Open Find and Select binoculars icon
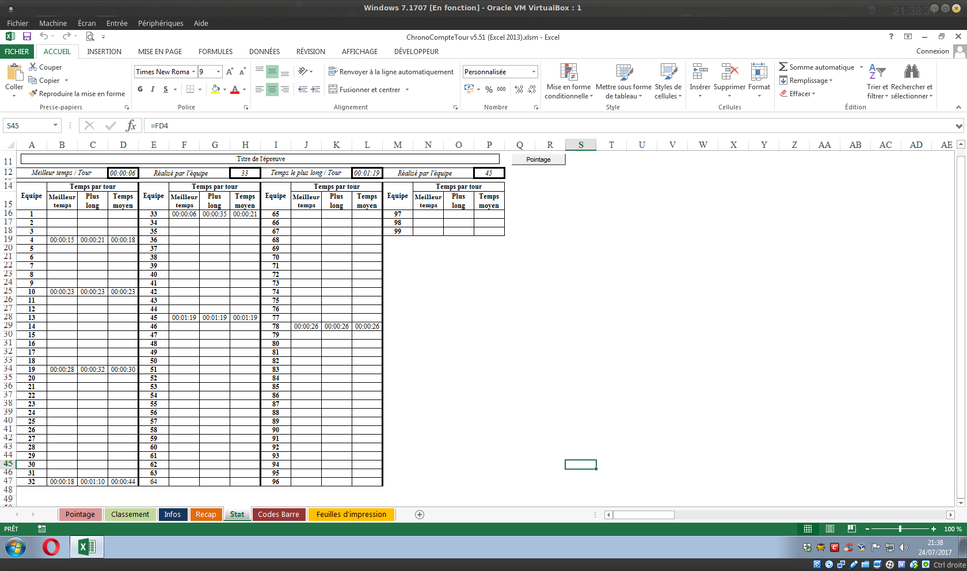 911,73
